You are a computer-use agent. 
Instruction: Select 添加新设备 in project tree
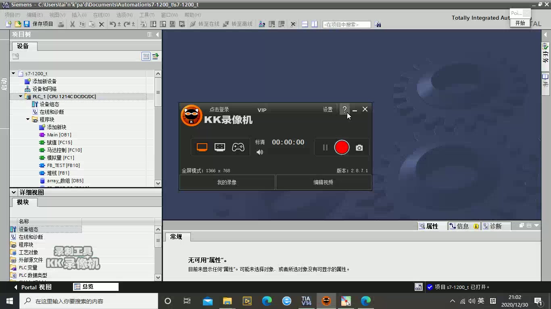pos(41,81)
